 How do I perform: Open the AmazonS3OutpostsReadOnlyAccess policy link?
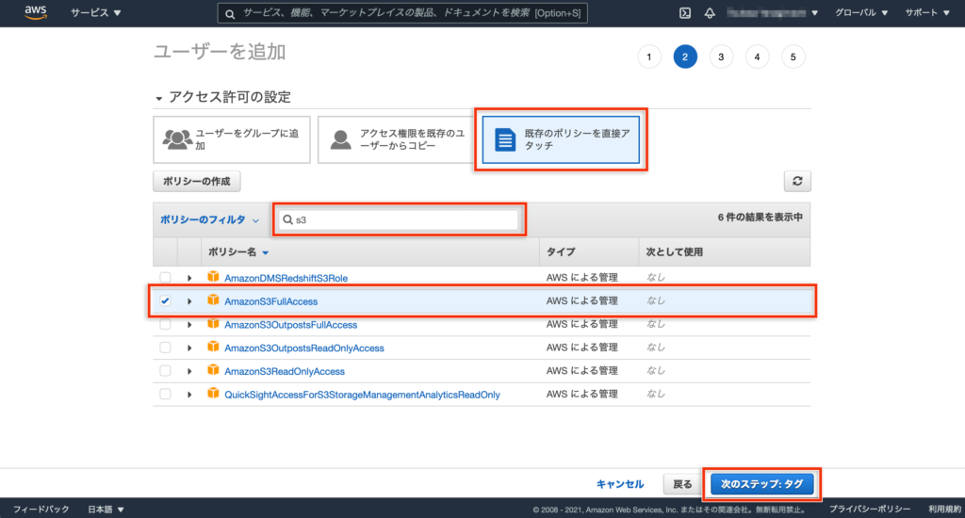coord(304,348)
